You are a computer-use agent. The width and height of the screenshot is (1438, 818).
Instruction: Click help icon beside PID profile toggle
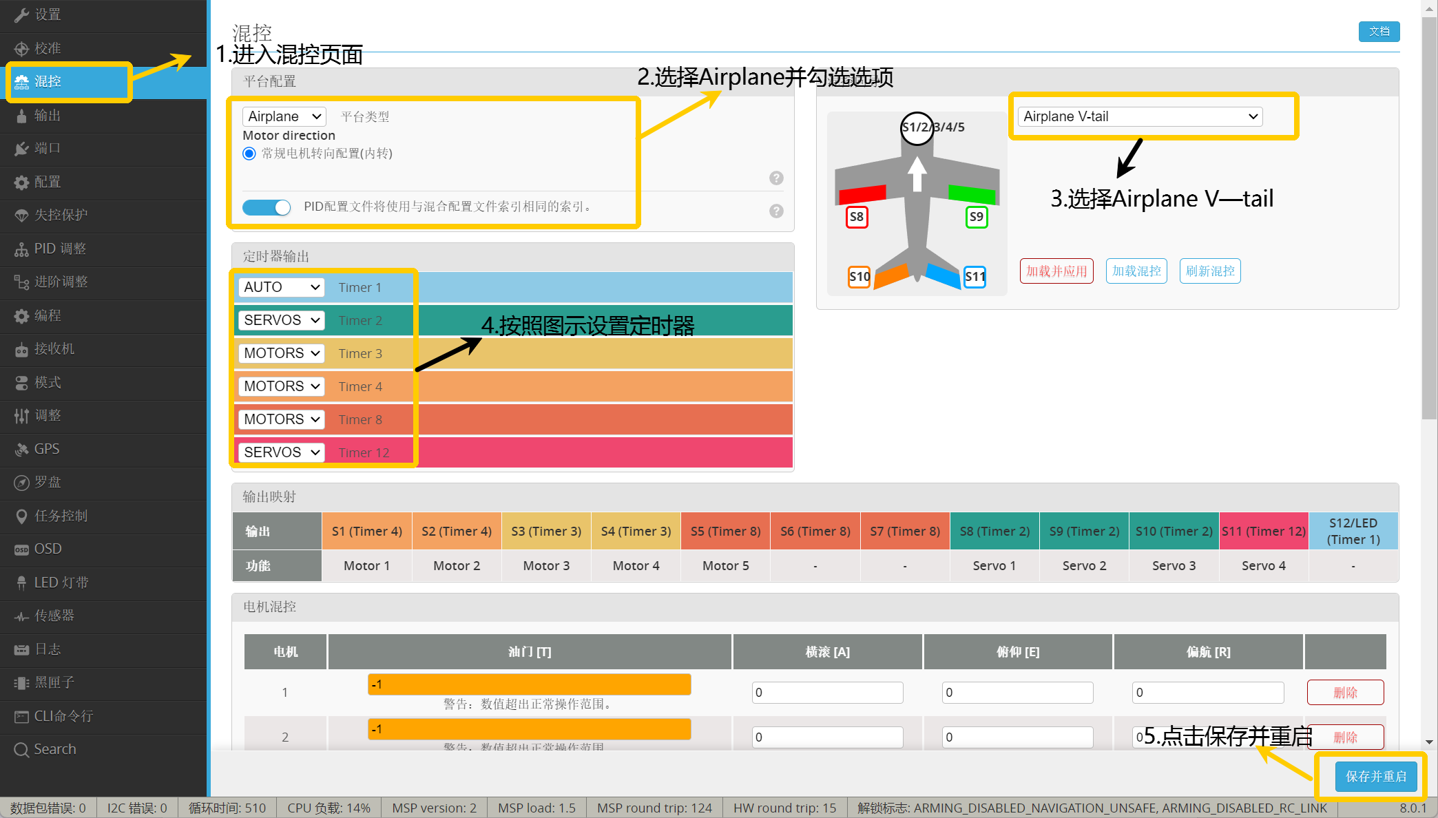[776, 211]
